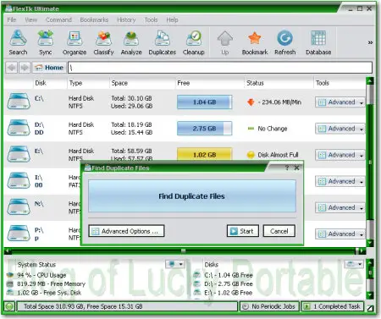
Task: Open Advanced dropdown for C:\ drive
Action: 340,102
